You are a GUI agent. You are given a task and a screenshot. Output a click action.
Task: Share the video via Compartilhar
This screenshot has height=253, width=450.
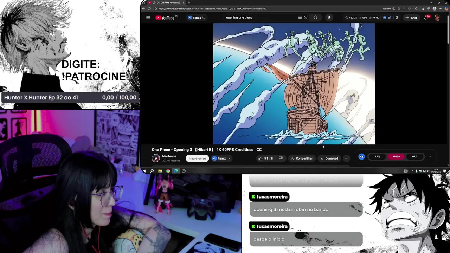coord(302,158)
